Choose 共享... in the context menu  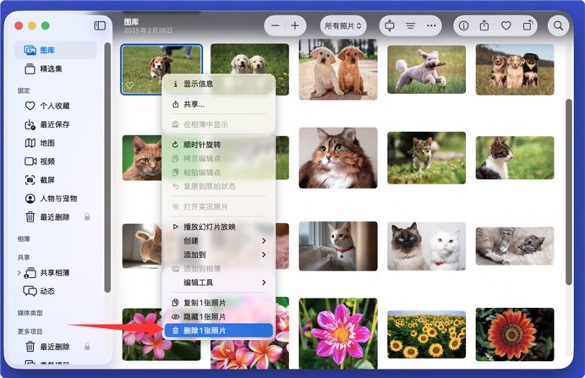coord(219,105)
